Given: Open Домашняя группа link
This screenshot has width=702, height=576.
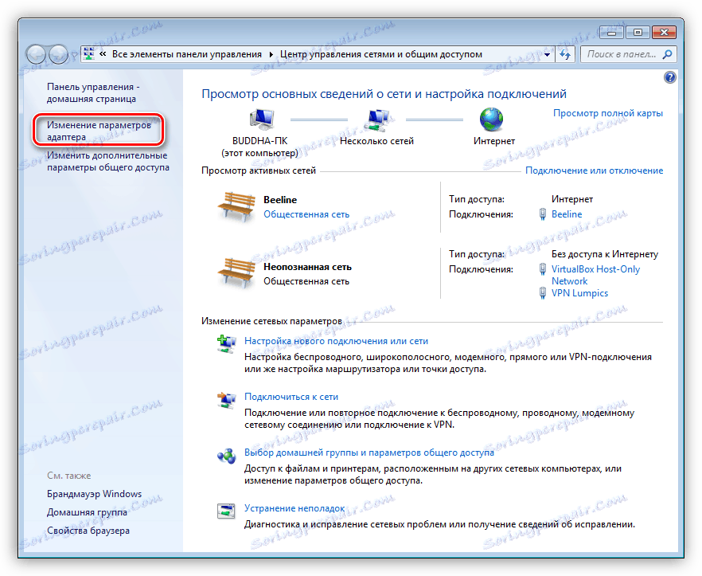Looking at the screenshot, I should (x=87, y=512).
